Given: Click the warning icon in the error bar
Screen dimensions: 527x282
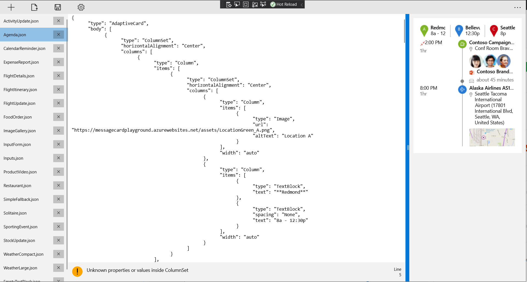Looking at the screenshot, I should coord(77,271).
